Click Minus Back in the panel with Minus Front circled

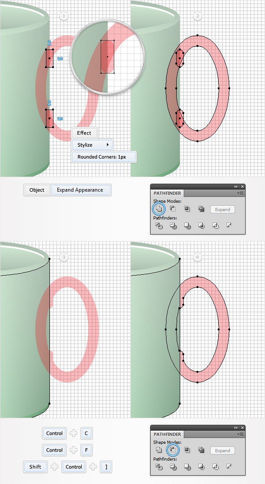pos(229,466)
